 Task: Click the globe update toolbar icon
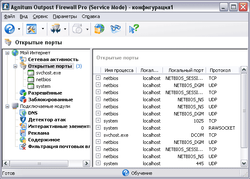pyautogui.click(x=99, y=29)
